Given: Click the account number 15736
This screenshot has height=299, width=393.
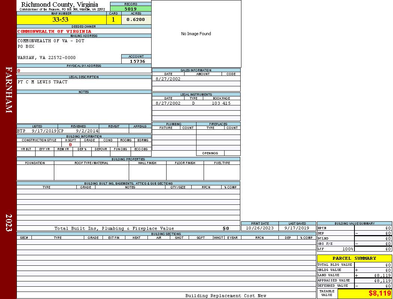Looking at the screenshot, I should (x=137, y=61).
